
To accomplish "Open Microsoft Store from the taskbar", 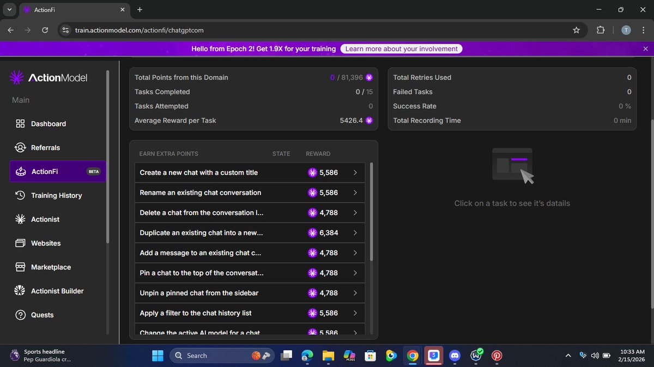I will point(371,356).
